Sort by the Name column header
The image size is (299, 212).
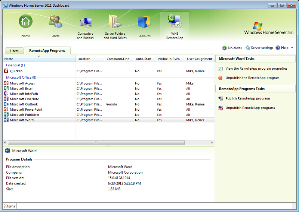pyautogui.click(x=39, y=59)
